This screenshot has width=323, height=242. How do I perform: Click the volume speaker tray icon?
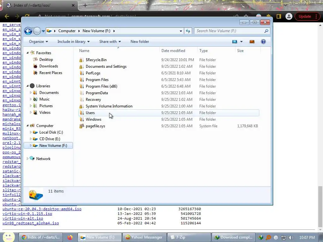click(291, 238)
